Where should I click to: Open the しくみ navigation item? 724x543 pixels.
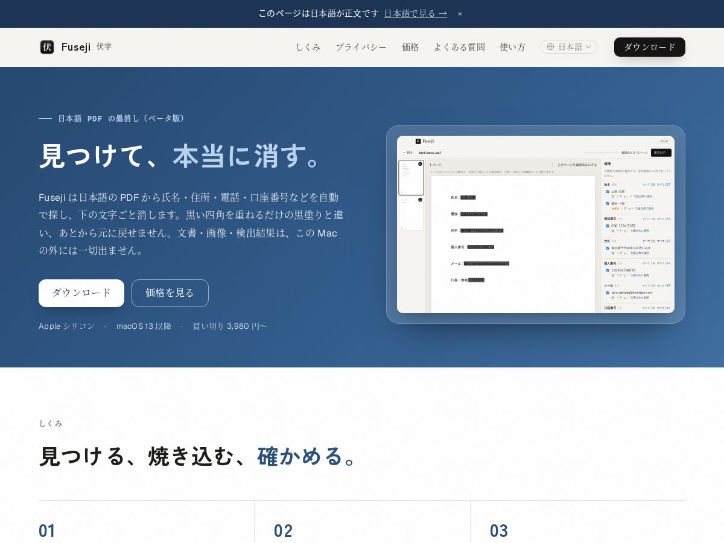pyautogui.click(x=308, y=47)
